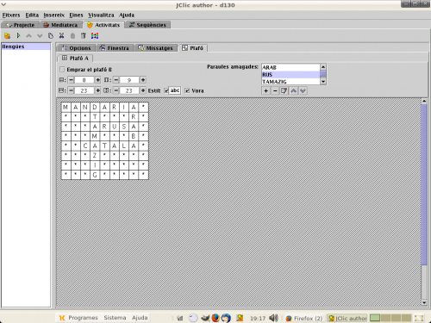Viewport: 431px width, 323px height.
Task: Click the Z cell in the word-search grid
Action: pyautogui.click(x=95, y=155)
